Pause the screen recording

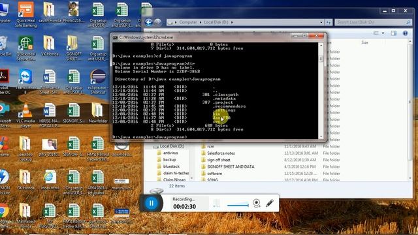coord(151,203)
